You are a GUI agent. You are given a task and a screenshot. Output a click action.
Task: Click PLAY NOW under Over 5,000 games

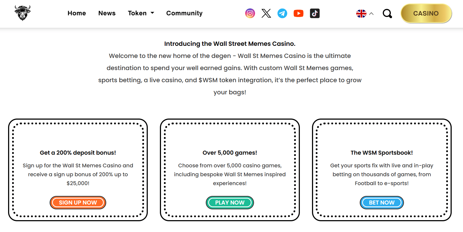tap(230, 202)
